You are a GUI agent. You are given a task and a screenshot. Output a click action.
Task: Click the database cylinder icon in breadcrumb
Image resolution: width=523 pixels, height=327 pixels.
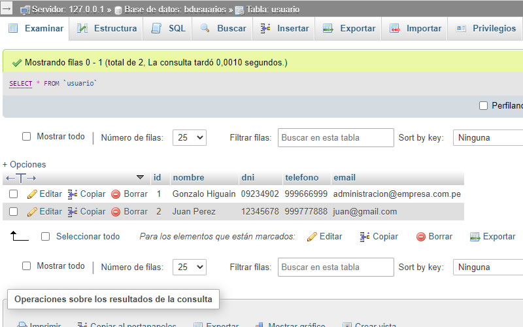[118, 10]
